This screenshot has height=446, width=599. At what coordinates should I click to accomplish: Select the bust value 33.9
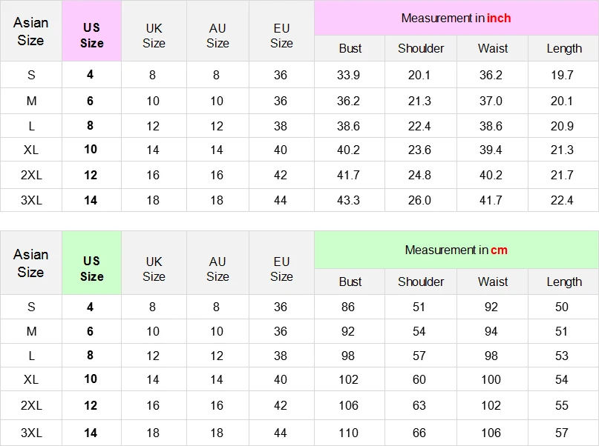pos(348,75)
